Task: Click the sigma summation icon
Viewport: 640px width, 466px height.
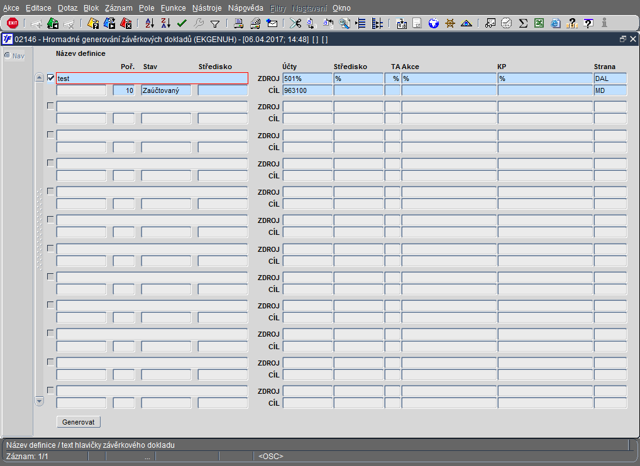Action: pyautogui.click(x=523, y=24)
